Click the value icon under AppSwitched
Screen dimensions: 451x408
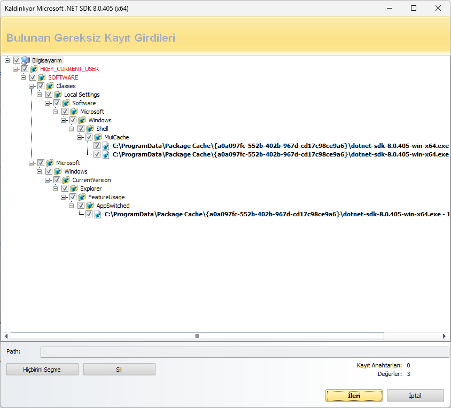coord(98,214)
